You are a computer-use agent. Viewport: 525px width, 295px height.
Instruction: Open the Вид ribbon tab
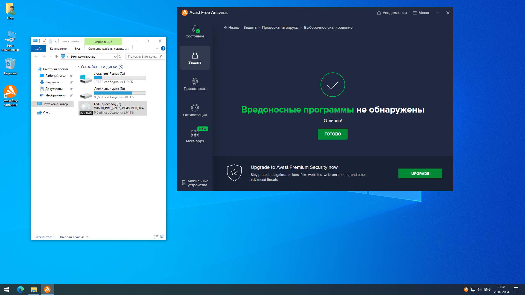(x=77, y=49)
